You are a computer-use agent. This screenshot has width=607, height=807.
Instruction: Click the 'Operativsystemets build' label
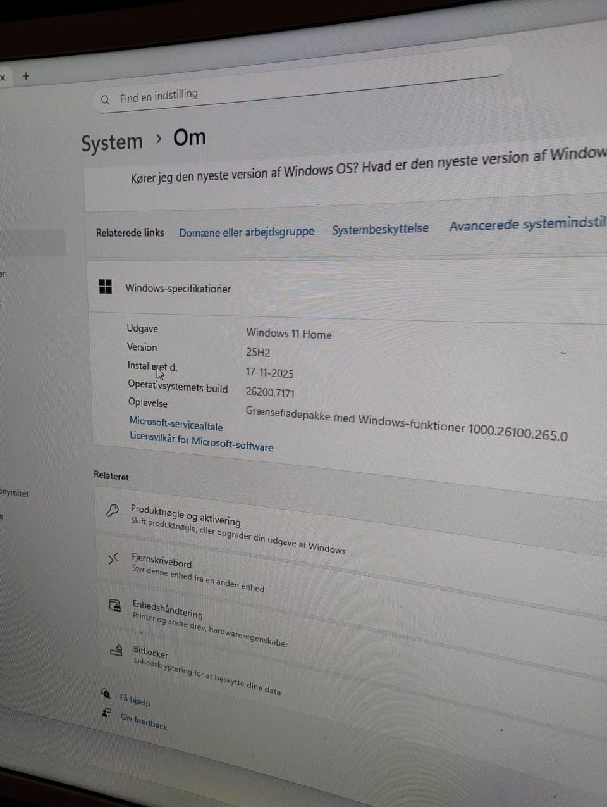click(178, 387)
